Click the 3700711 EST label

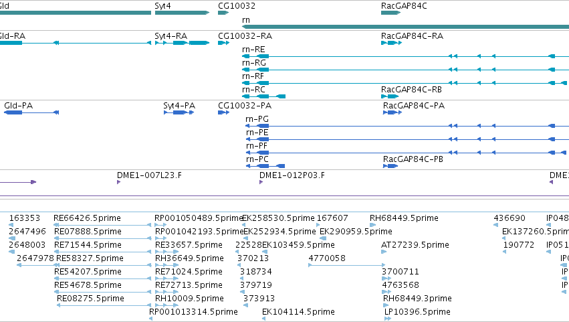[x=401, y=272]
